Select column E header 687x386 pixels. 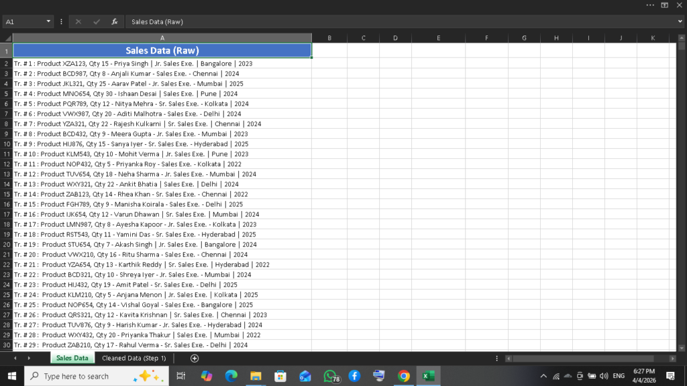438,38
